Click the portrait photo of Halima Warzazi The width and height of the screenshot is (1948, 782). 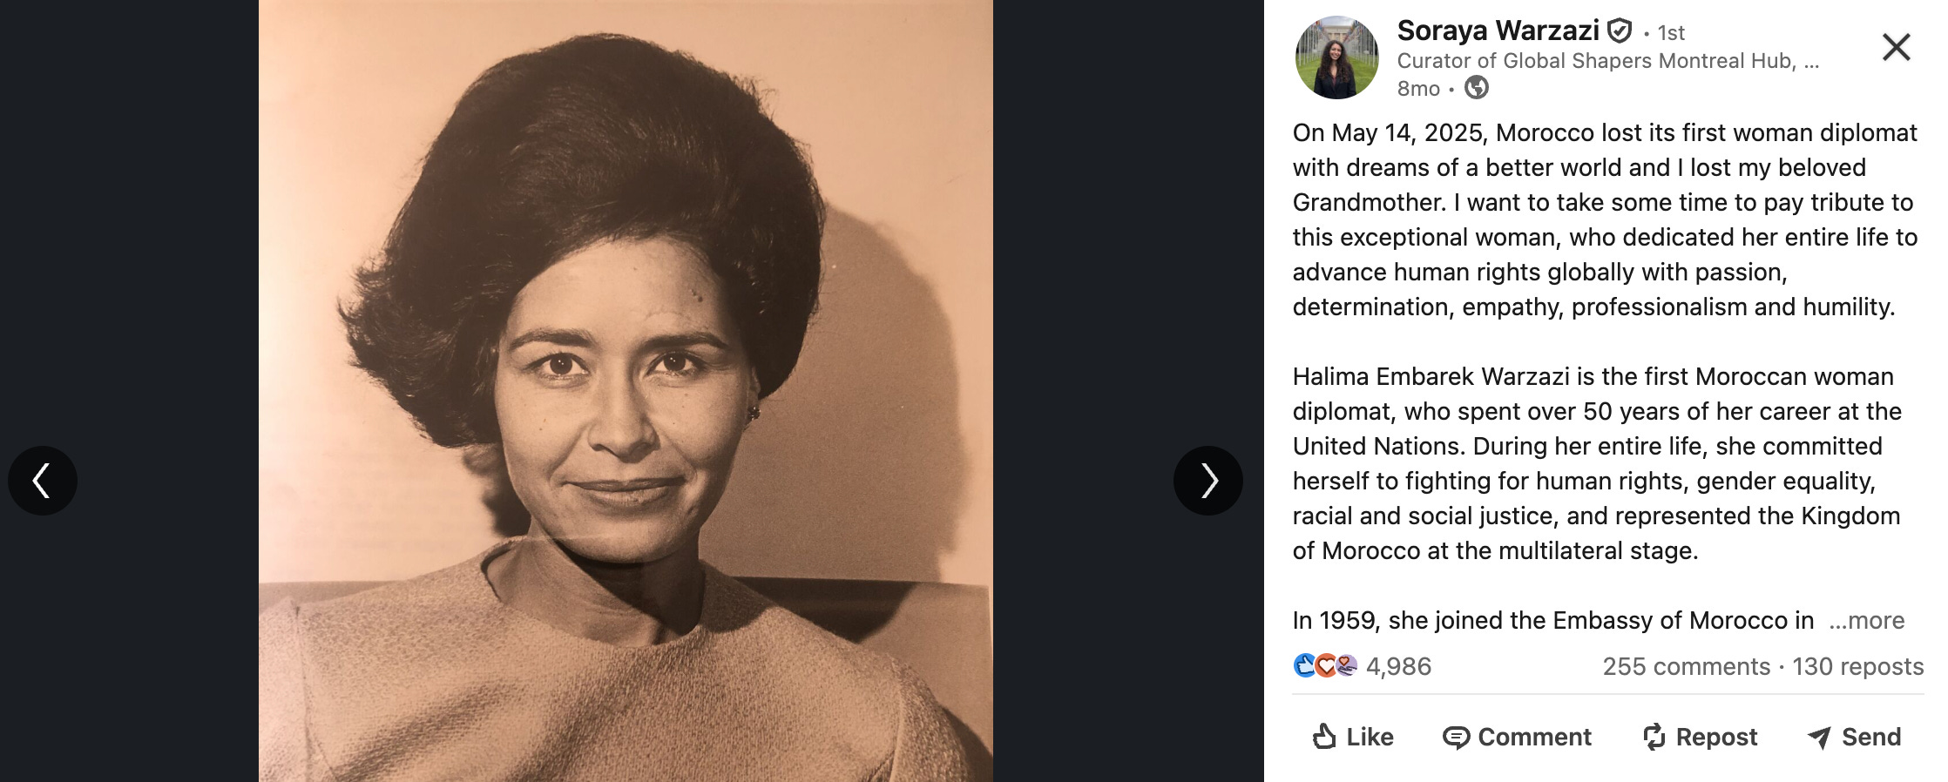click(x=626, y=391)
